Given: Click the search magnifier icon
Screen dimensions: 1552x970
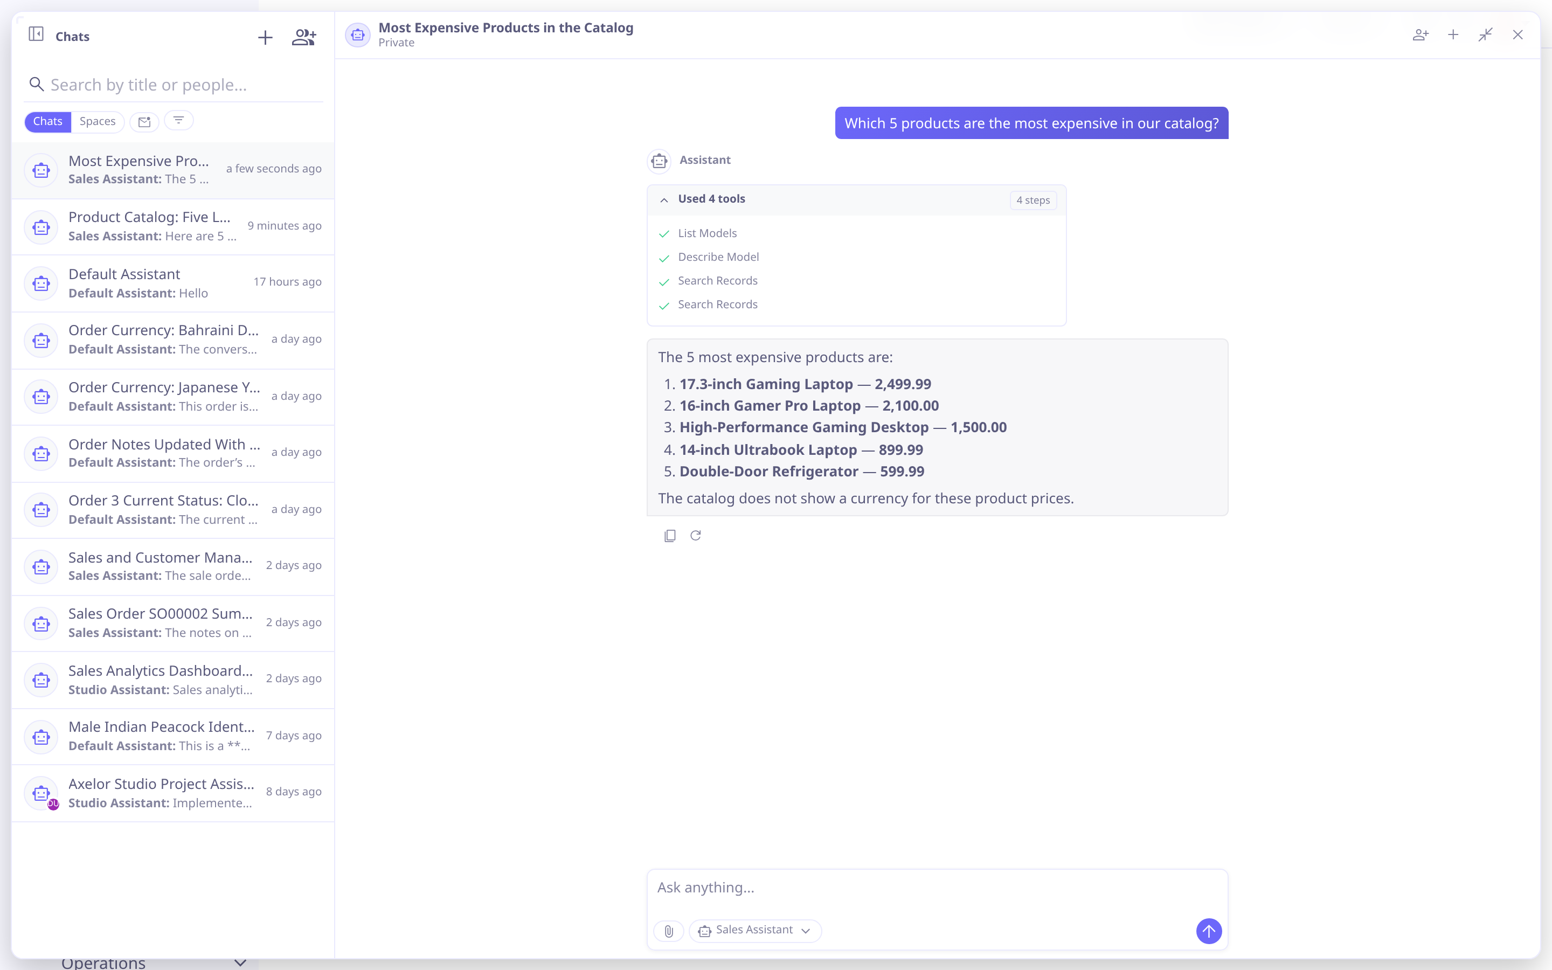Looking at the screenshot, I should click(37, 84).
